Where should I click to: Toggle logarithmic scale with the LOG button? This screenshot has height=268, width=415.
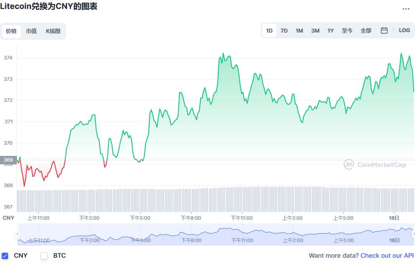coord(404,30)
